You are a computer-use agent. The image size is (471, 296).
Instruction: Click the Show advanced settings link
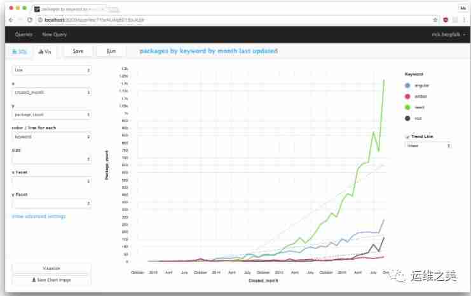pos(39,216)
